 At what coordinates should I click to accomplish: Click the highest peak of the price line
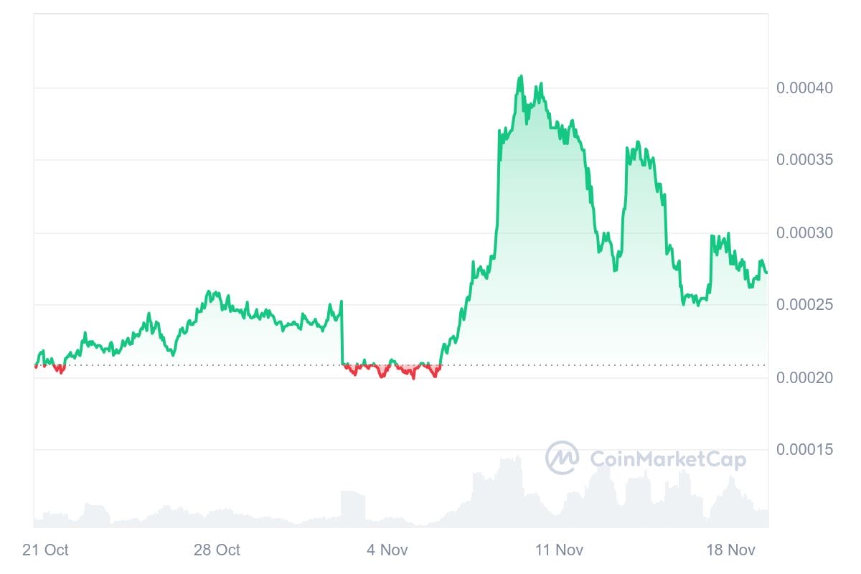click(520, 77)
